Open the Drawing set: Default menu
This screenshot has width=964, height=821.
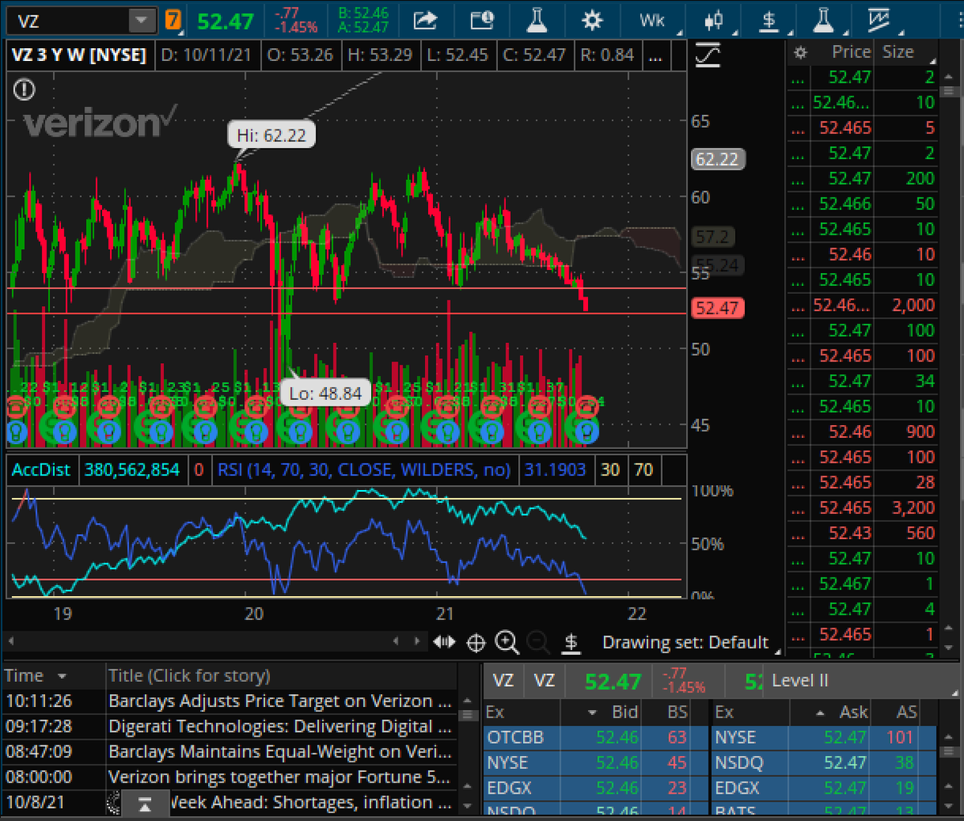pos(685,643)
